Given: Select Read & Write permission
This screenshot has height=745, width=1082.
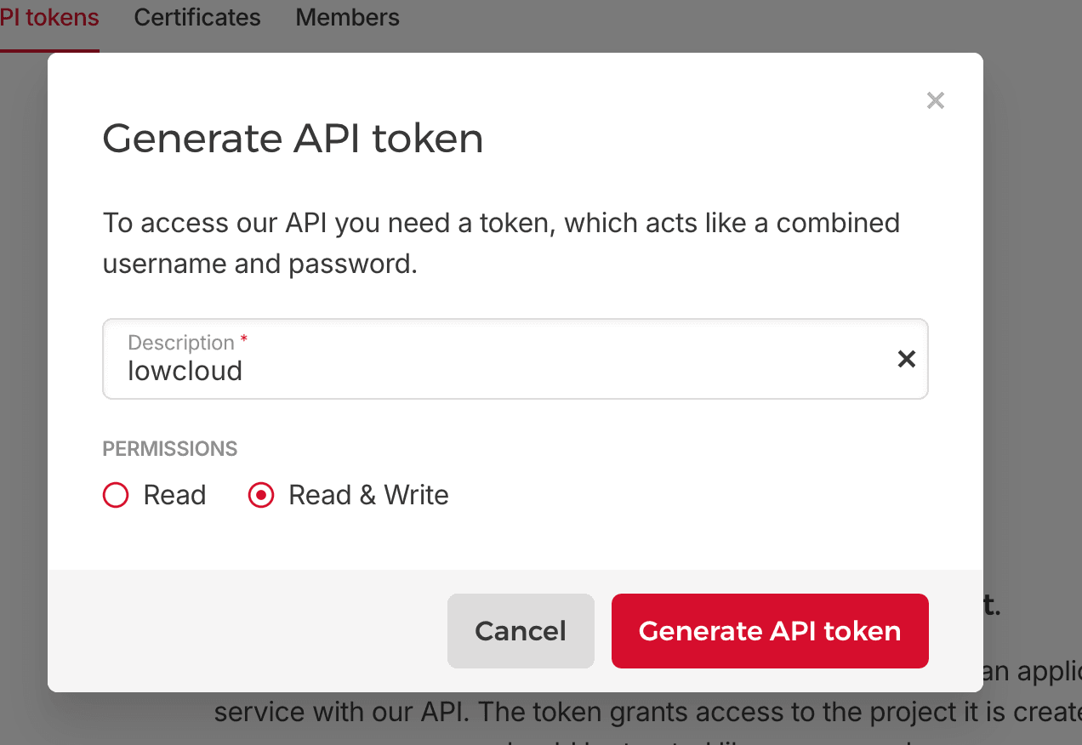Looking at the screenshot, I should 260,494.
